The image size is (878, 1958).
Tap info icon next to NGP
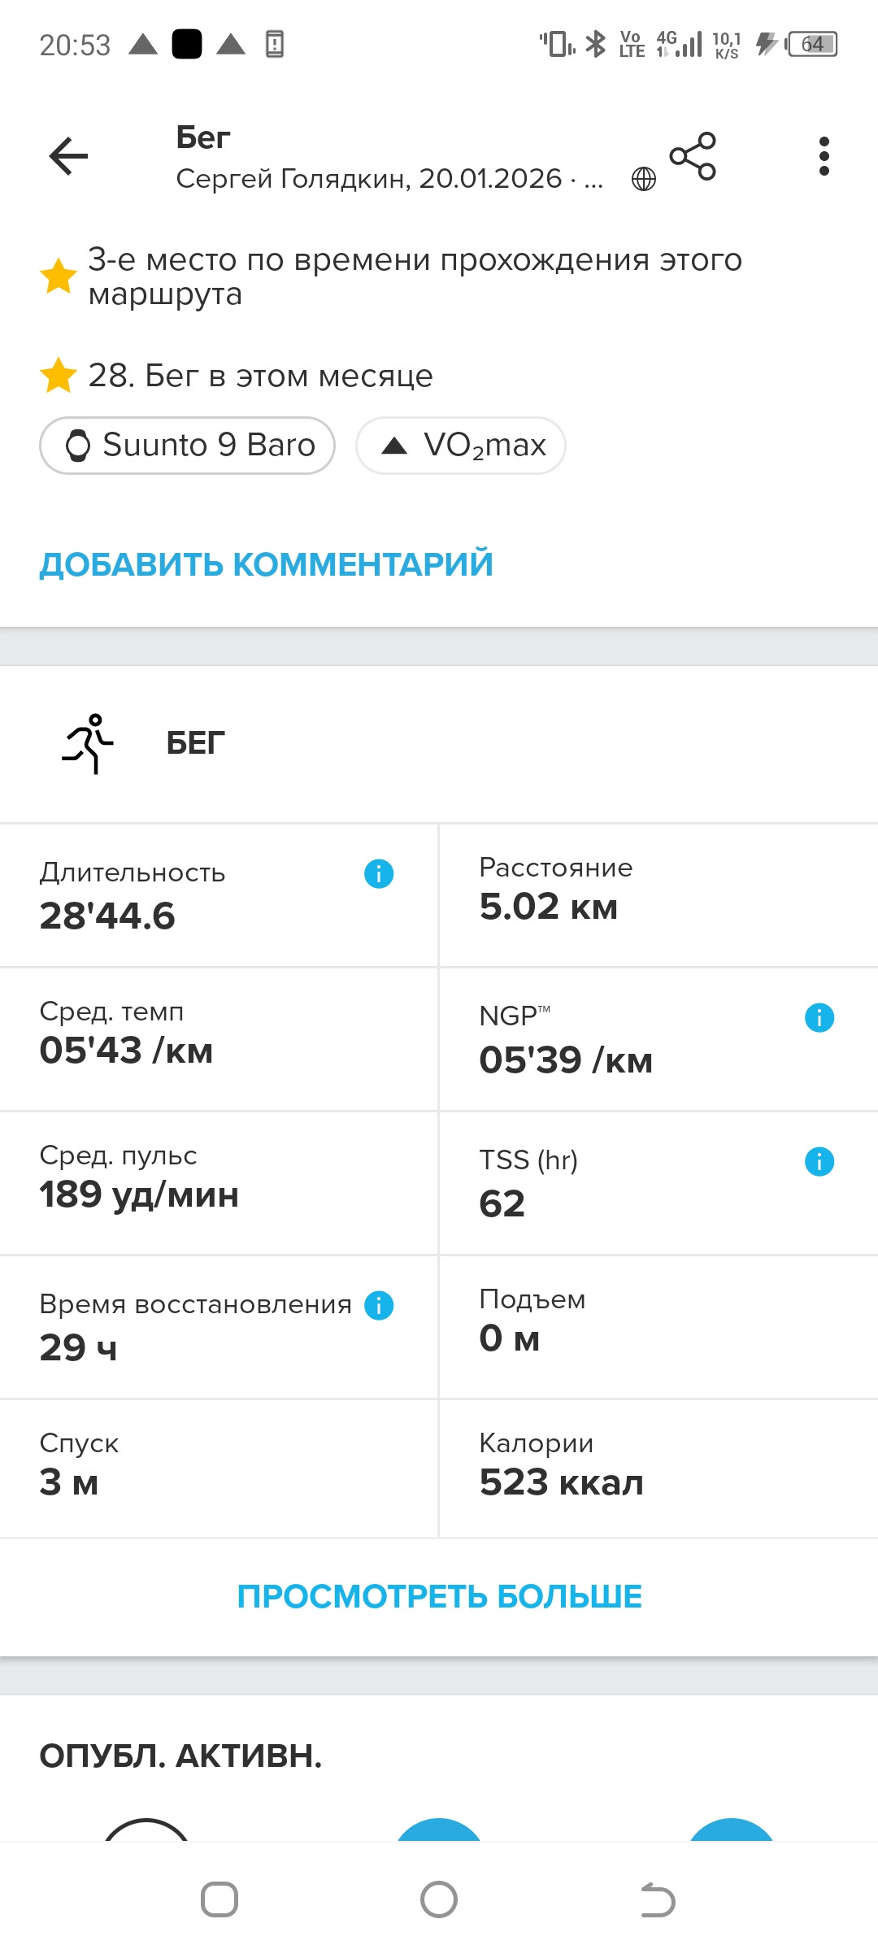coord(819,1018)
